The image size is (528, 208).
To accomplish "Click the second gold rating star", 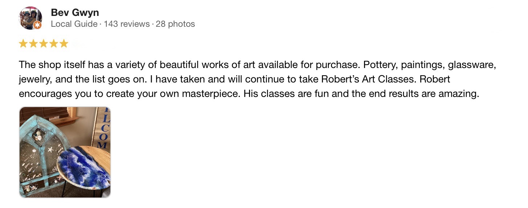I will [x=33, y=44].
